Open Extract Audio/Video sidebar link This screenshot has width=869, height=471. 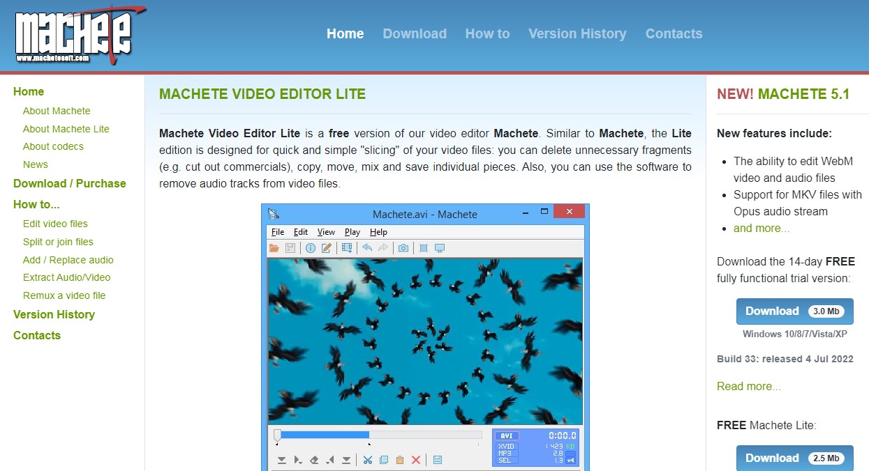coord(67,277)
